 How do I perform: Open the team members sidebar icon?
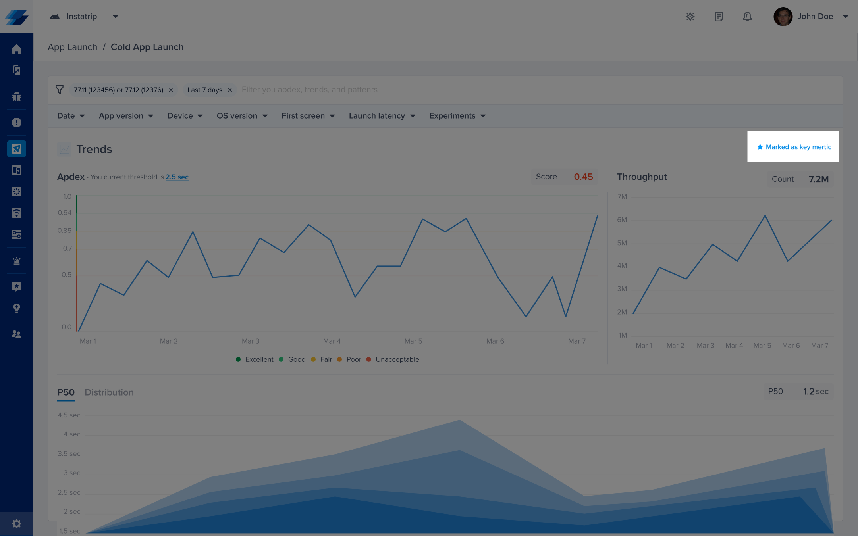(x=16, y=334)
